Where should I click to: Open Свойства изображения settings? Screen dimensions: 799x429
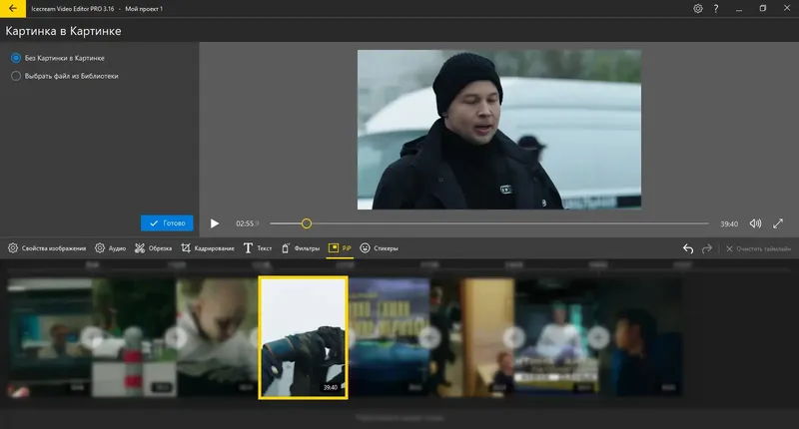[47, 247]
